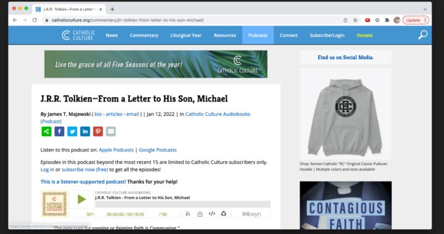This screenshot has height=234, width=444.
Task: Click the Catholic Culture logo
Action: (78, 35)
